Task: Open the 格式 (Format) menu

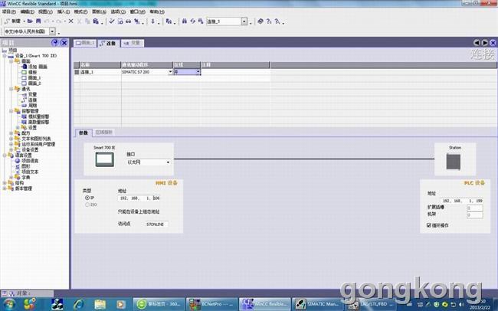Action: point(80,11)
